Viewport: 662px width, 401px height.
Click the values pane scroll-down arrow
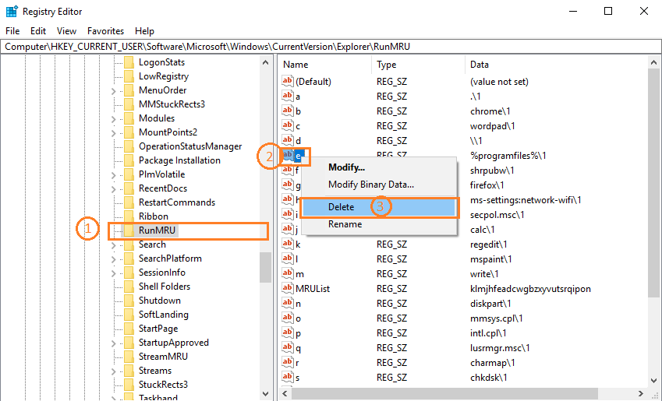pyautogui.click(x=653, y=380)
